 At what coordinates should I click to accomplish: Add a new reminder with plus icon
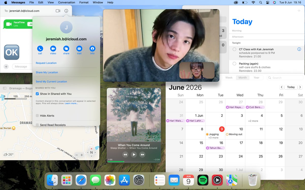(299, 11)
